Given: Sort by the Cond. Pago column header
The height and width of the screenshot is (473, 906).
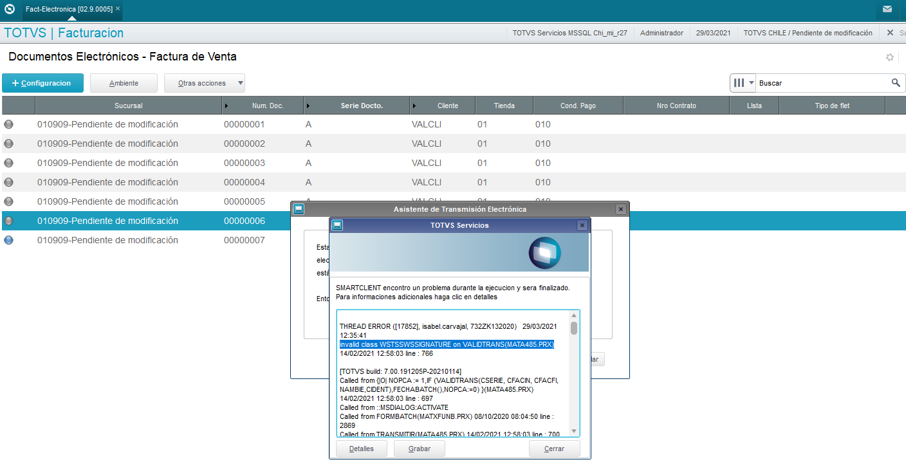Looking at the screenshot, I should click(578, 106).
